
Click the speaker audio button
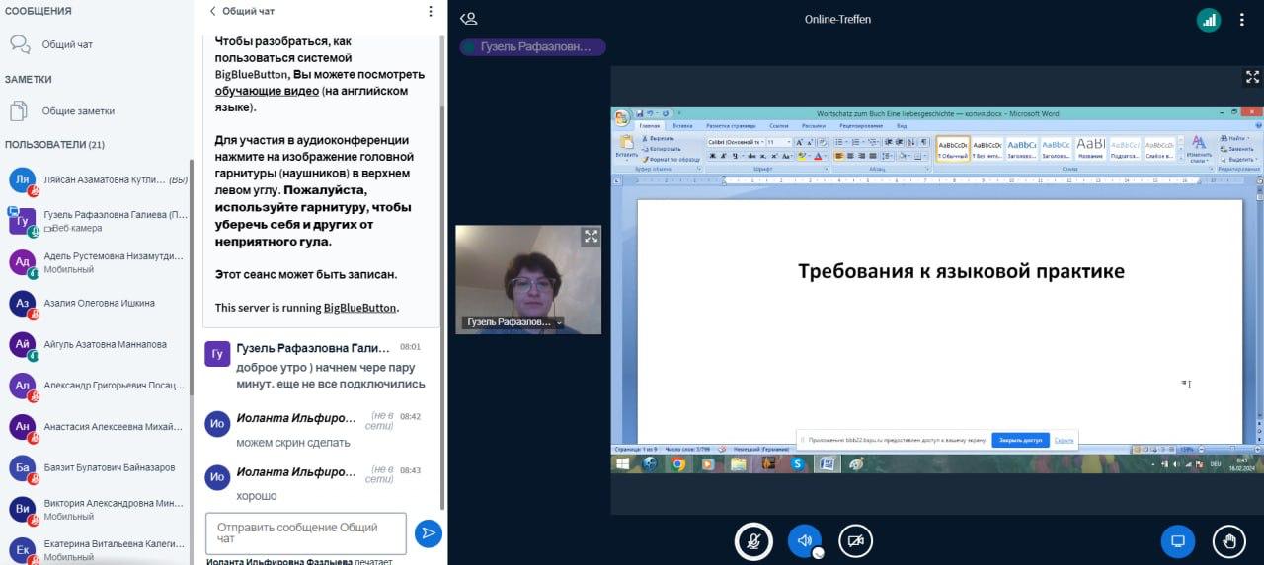(804, 540)
